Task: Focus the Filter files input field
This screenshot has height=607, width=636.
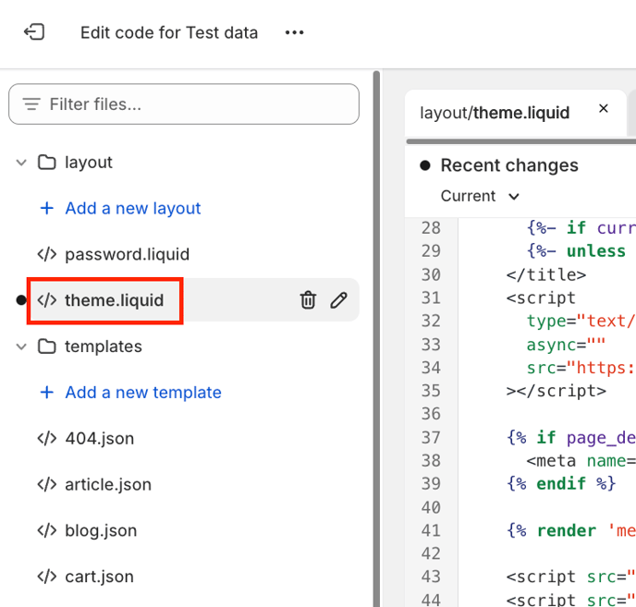Action: pos(184,104)
